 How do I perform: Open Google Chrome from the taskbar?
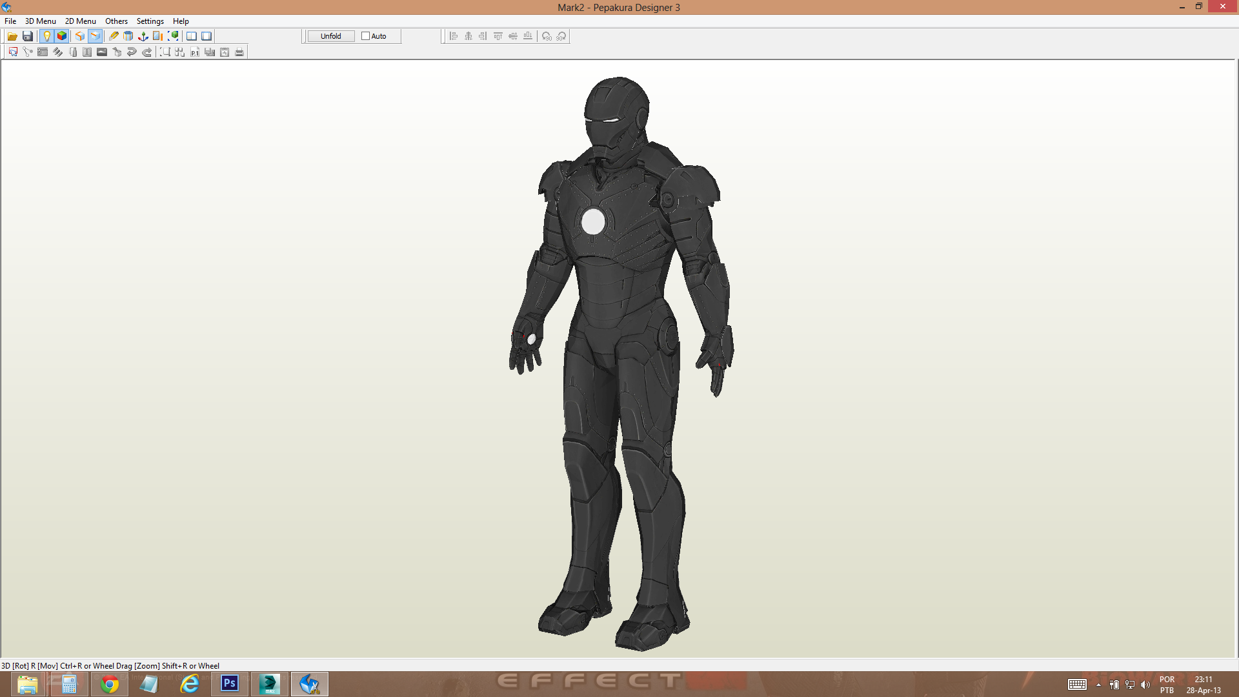(110, 684)
